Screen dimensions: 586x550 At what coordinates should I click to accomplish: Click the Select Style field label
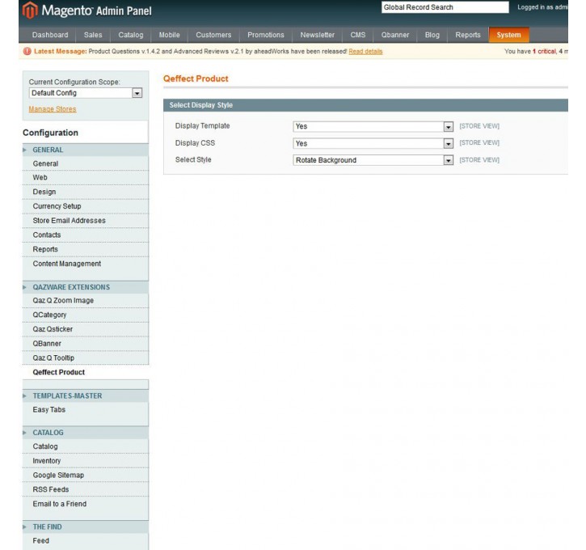pyautogui.click(x=193, y=159)
